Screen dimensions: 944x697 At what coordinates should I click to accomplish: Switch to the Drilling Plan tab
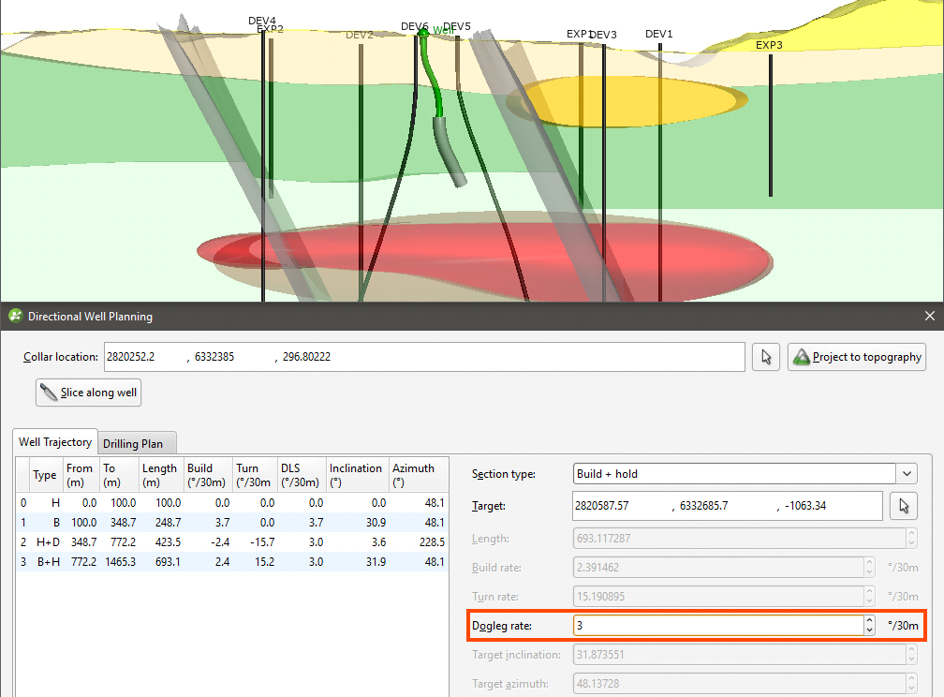click(138, 444)
